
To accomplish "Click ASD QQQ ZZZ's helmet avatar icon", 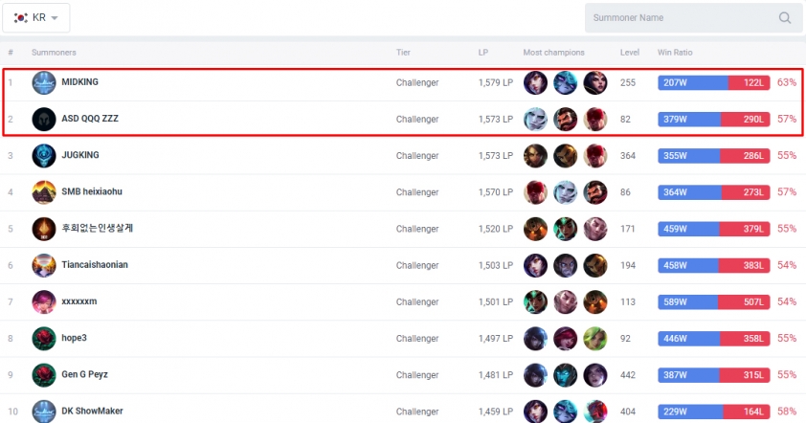I will click(x=44, y=120).
